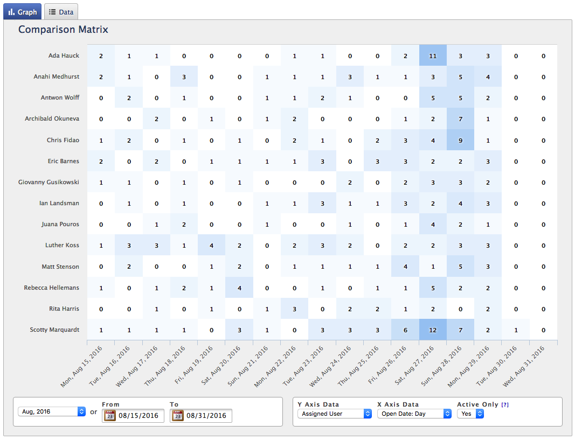
Task: Click the Luther Koss row label
Action: [x=62, y=245]
